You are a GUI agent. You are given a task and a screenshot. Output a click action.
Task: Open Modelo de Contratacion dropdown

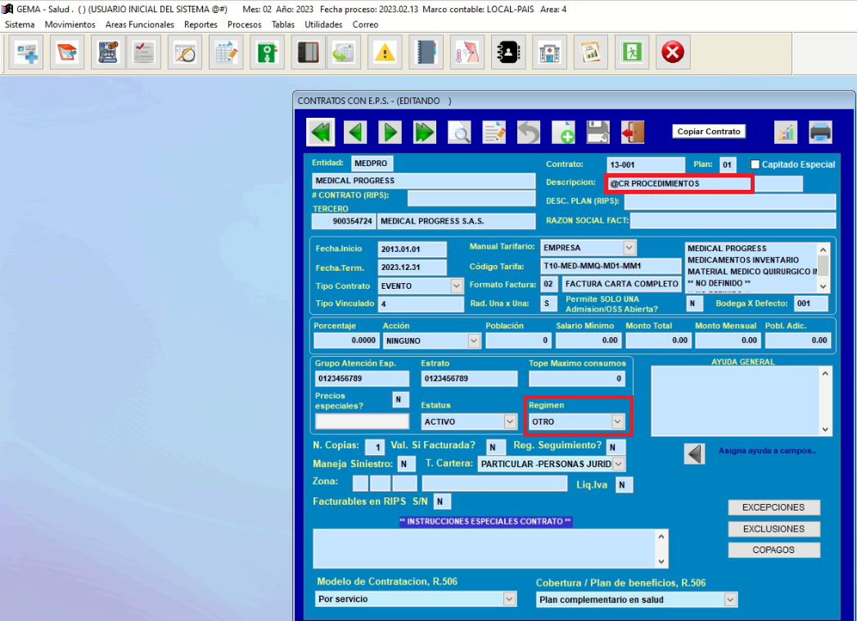(509, 599)
